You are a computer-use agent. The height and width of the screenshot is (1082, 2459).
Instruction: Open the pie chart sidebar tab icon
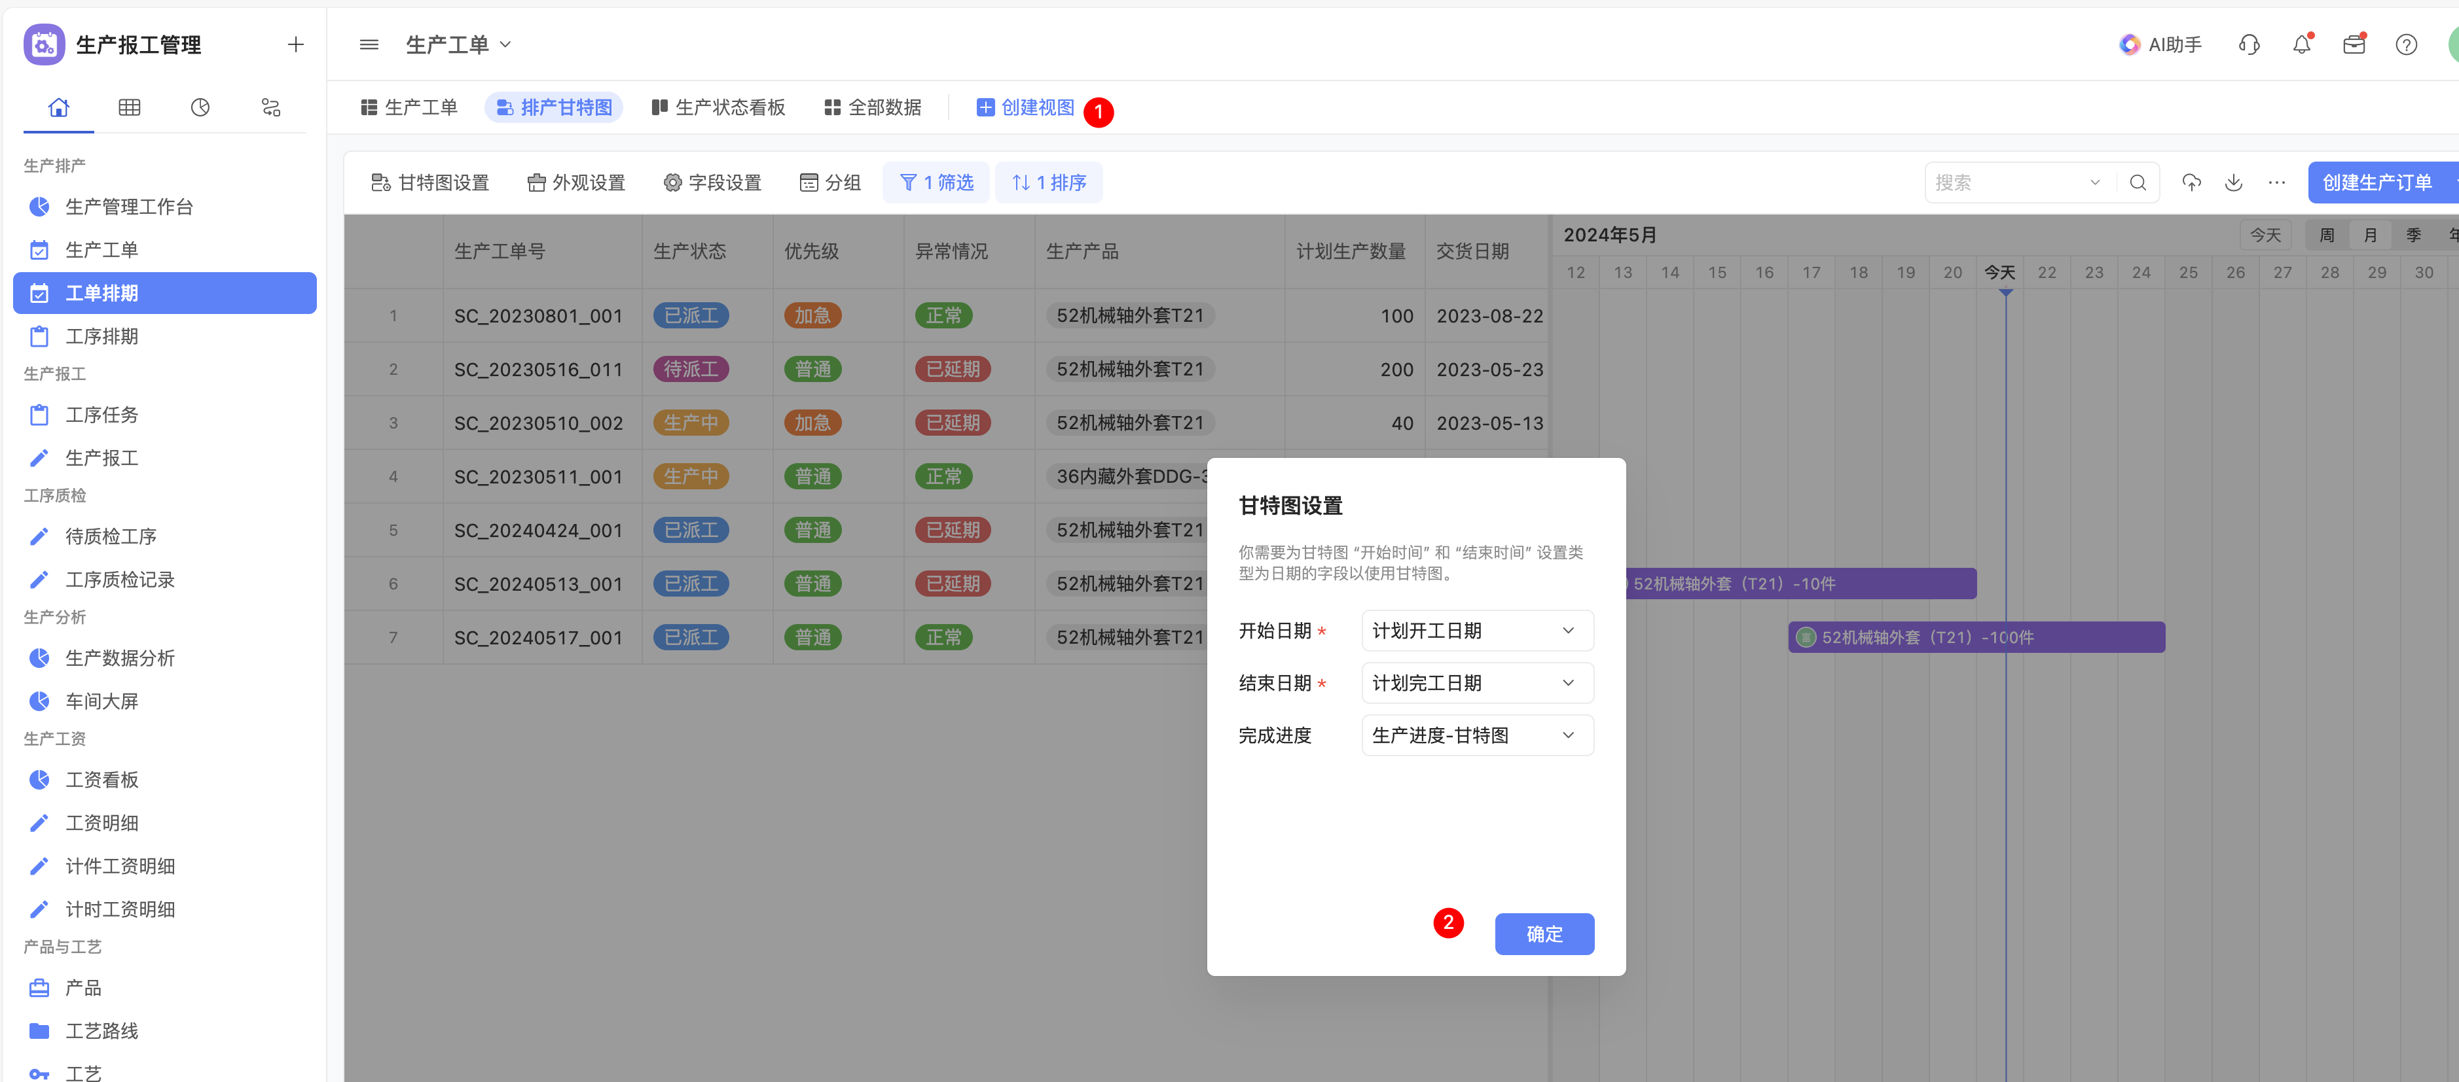pyautogui.click(x=200, y=107)
